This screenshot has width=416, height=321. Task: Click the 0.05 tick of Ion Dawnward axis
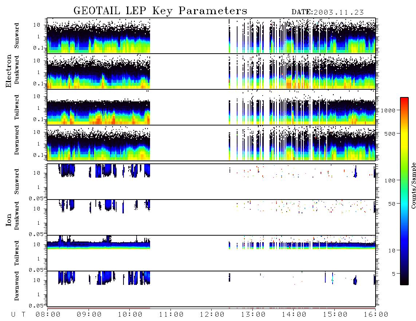coord(36,306)
